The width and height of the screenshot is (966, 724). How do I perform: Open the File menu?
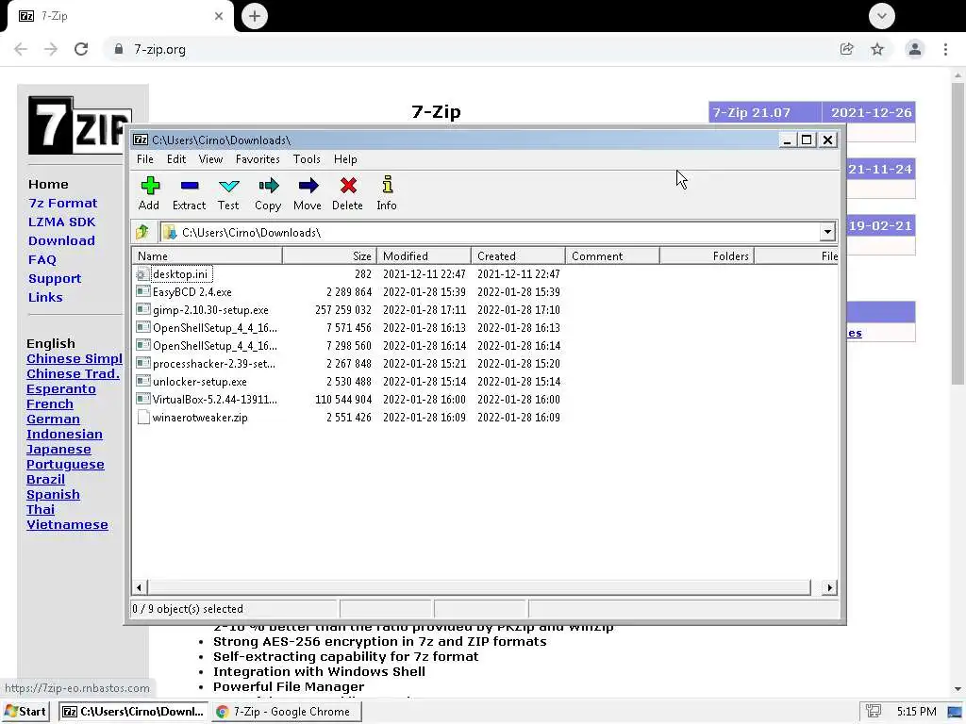(144, 158)
